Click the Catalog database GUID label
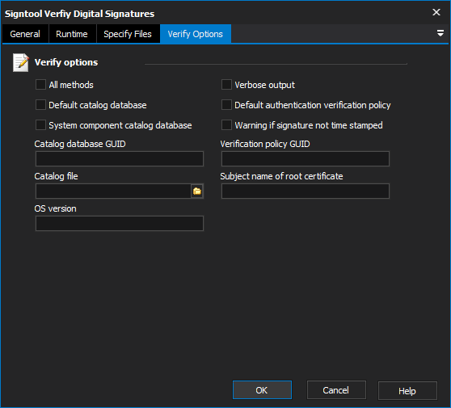The height and width of the screenshot is (408, 451). click(x=80, y=144)
